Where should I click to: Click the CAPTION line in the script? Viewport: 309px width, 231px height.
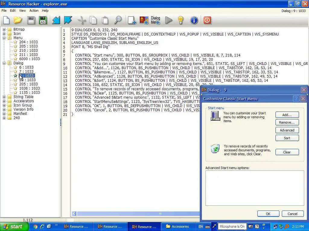point(105,38)
